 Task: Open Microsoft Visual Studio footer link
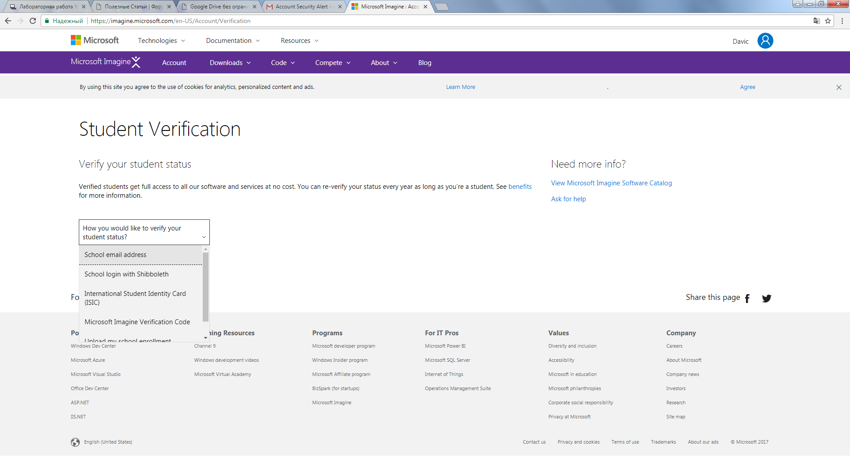[96, 374]
